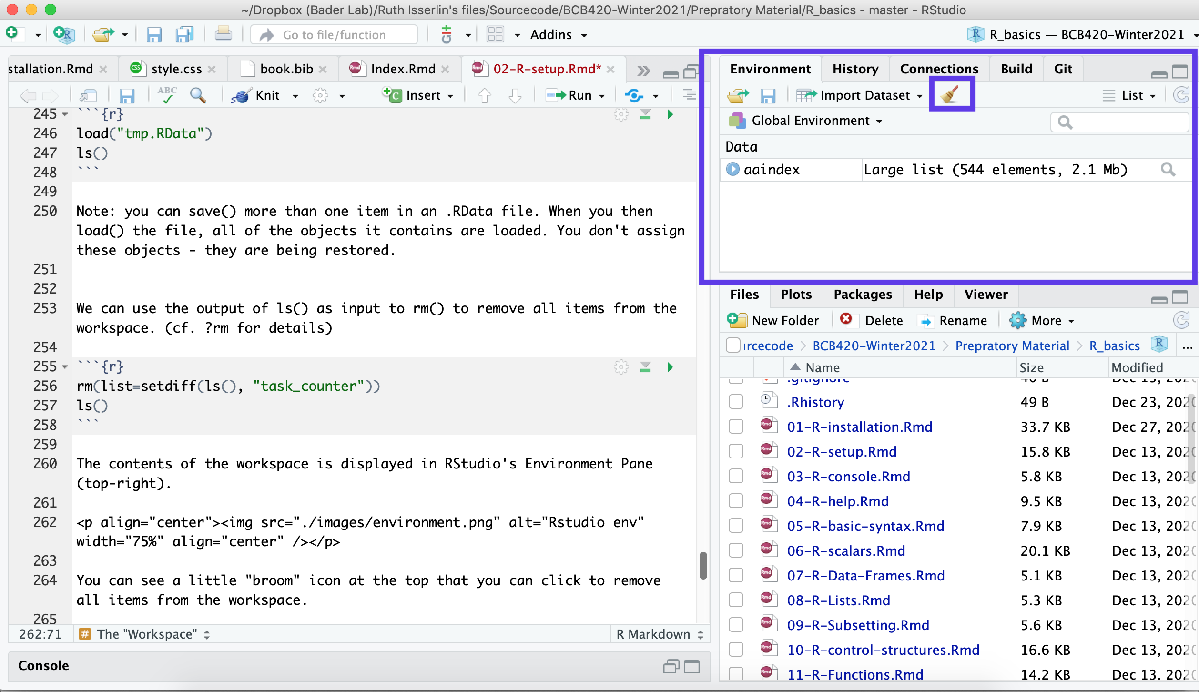The image size is (1199, 692).
Task: Switch to the Git tab
Action: pyautogui.click(x=1063, y=69)
